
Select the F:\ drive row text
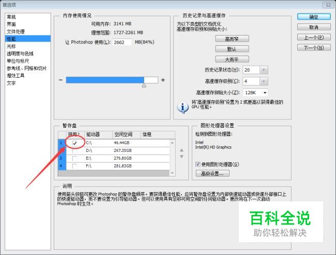tap(89, 166)
